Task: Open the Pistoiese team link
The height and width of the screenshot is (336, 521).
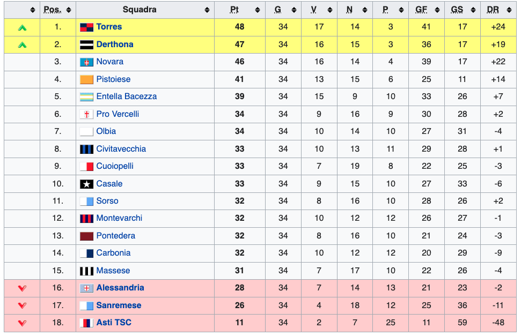Action: click(113, 79)
